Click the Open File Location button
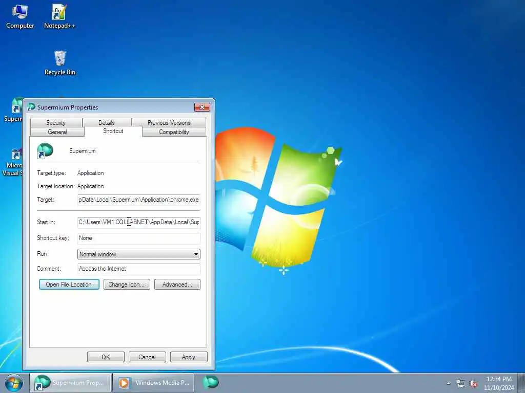This screenshot has height=393, width=525. point(69,285)
